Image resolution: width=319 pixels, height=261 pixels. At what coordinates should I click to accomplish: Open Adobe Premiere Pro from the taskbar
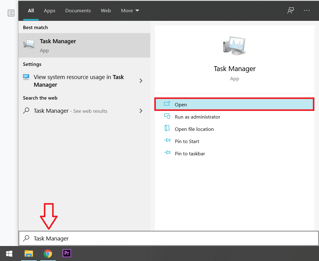pos(67,254)
